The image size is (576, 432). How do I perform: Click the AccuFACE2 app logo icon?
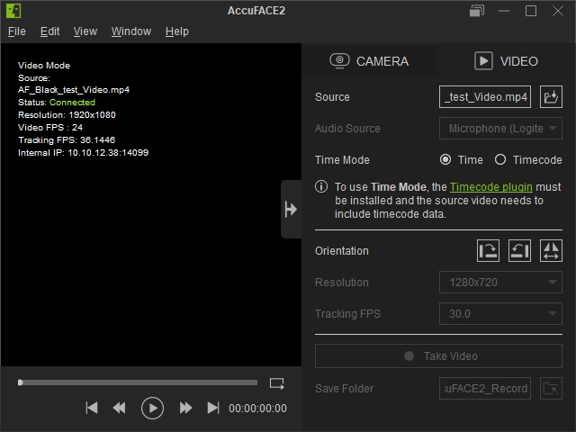(13, 11)
